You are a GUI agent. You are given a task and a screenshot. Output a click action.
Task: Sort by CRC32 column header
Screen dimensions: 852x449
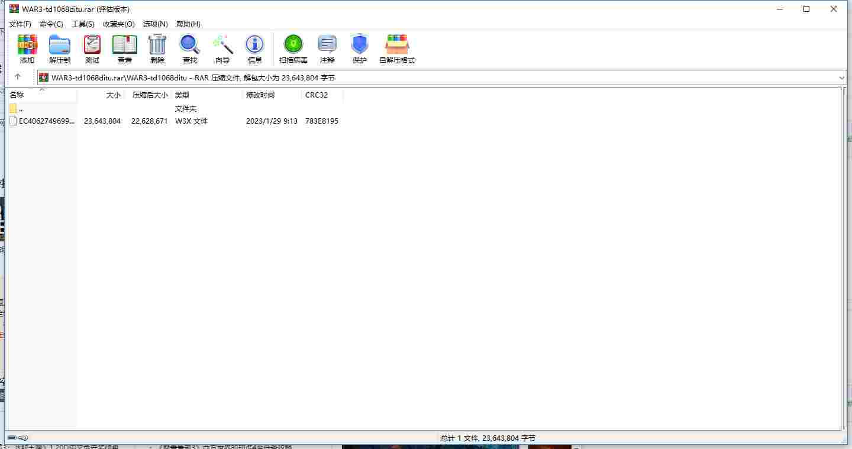[322, 95]
